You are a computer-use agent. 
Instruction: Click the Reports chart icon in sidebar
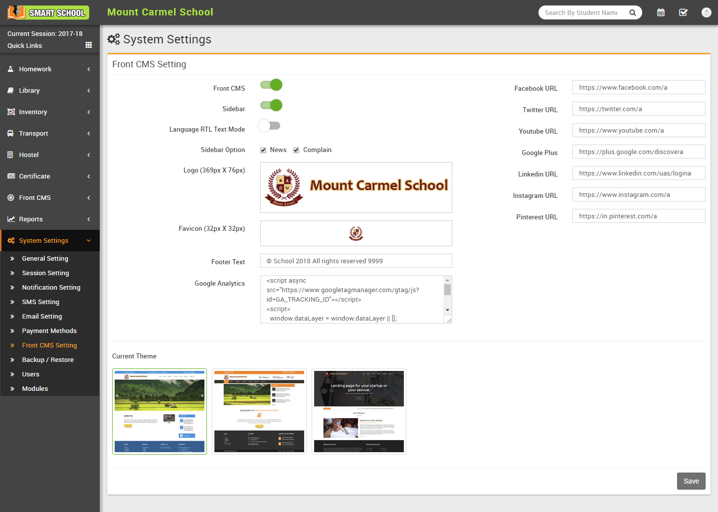[x=10, y=219]
